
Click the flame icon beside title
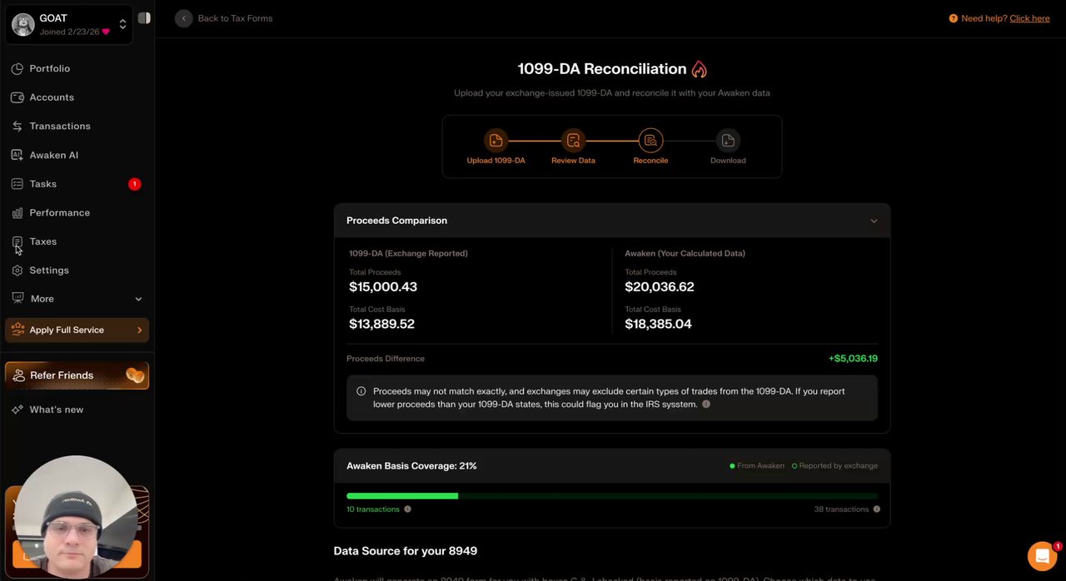(x=699, y=69)
